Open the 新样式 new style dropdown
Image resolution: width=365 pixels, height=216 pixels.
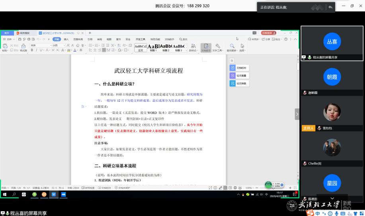193,47
